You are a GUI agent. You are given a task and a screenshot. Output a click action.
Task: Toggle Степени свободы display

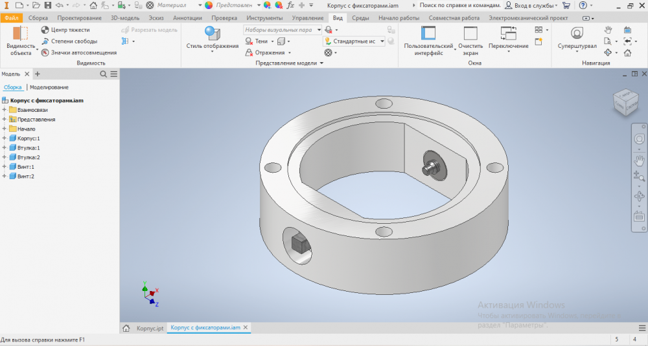[x=45, y=41]
